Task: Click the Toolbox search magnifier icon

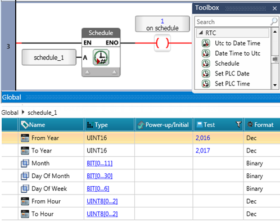Action: [274, 22]
